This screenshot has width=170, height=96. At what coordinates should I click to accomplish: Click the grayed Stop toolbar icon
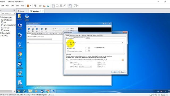[46, 30]
